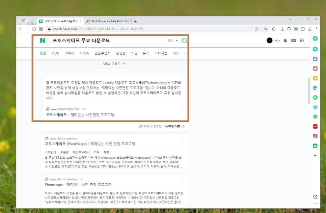Viewport: 326px width, 213px height.
Task: Open sidebar more options ellipsis at bottom
Action: coord(315,204)
